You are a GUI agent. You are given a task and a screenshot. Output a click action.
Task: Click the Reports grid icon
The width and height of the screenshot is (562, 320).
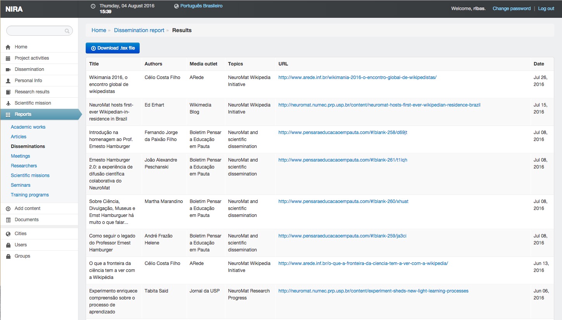pos(8,115)
